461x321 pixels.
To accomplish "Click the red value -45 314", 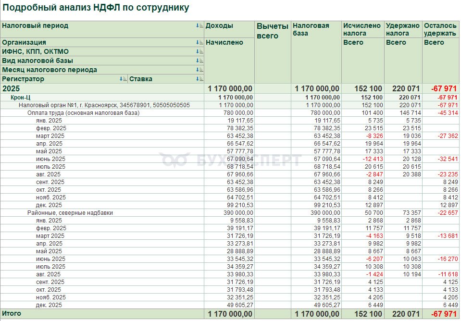I will (x=448, y=112).
